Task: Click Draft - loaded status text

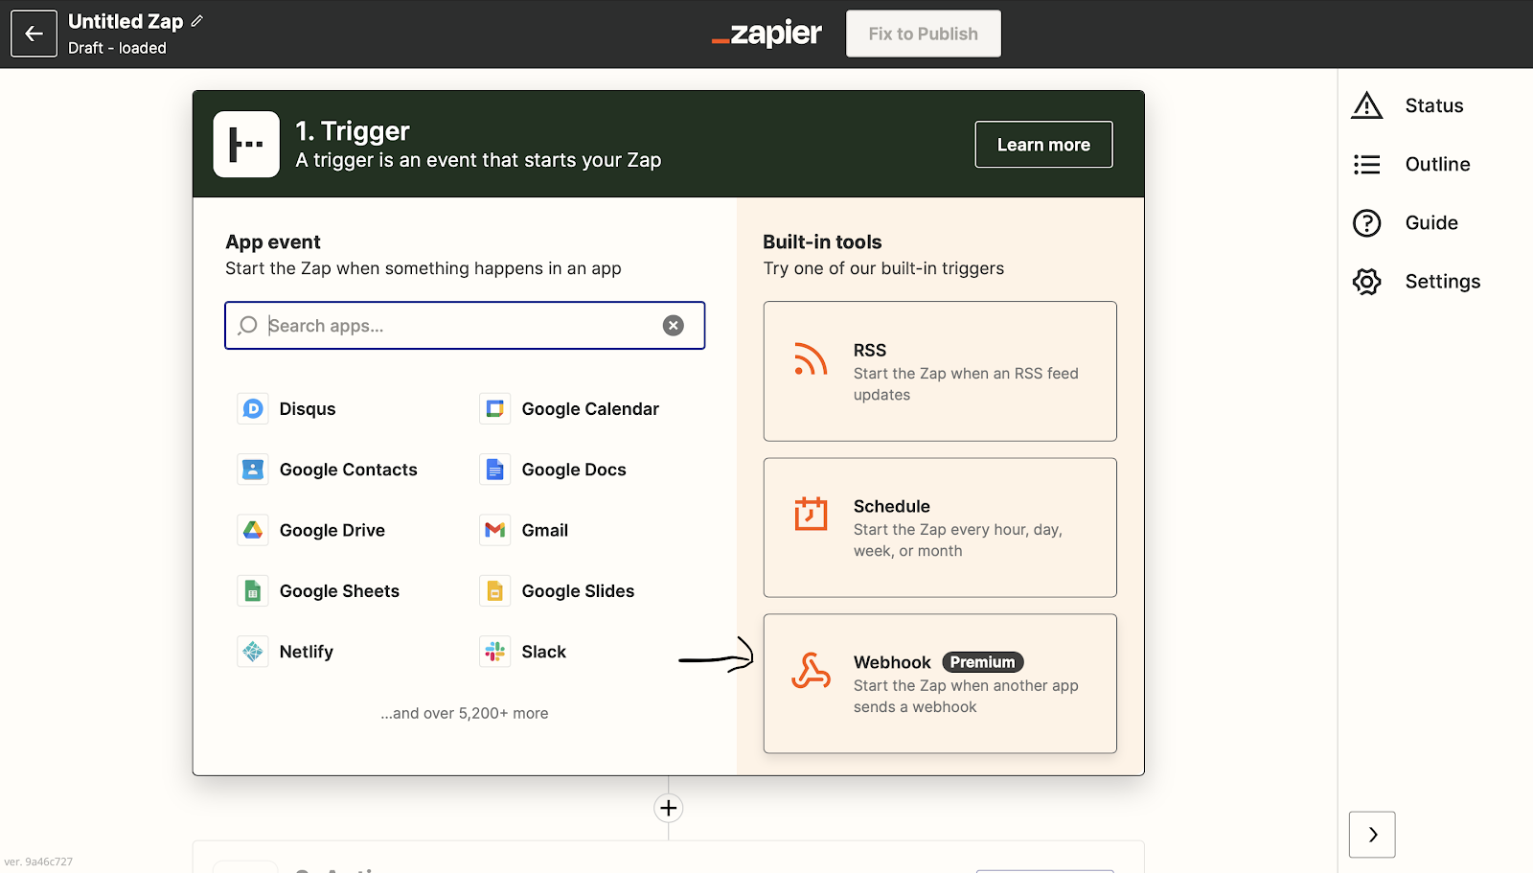Action: coord(117,48)
